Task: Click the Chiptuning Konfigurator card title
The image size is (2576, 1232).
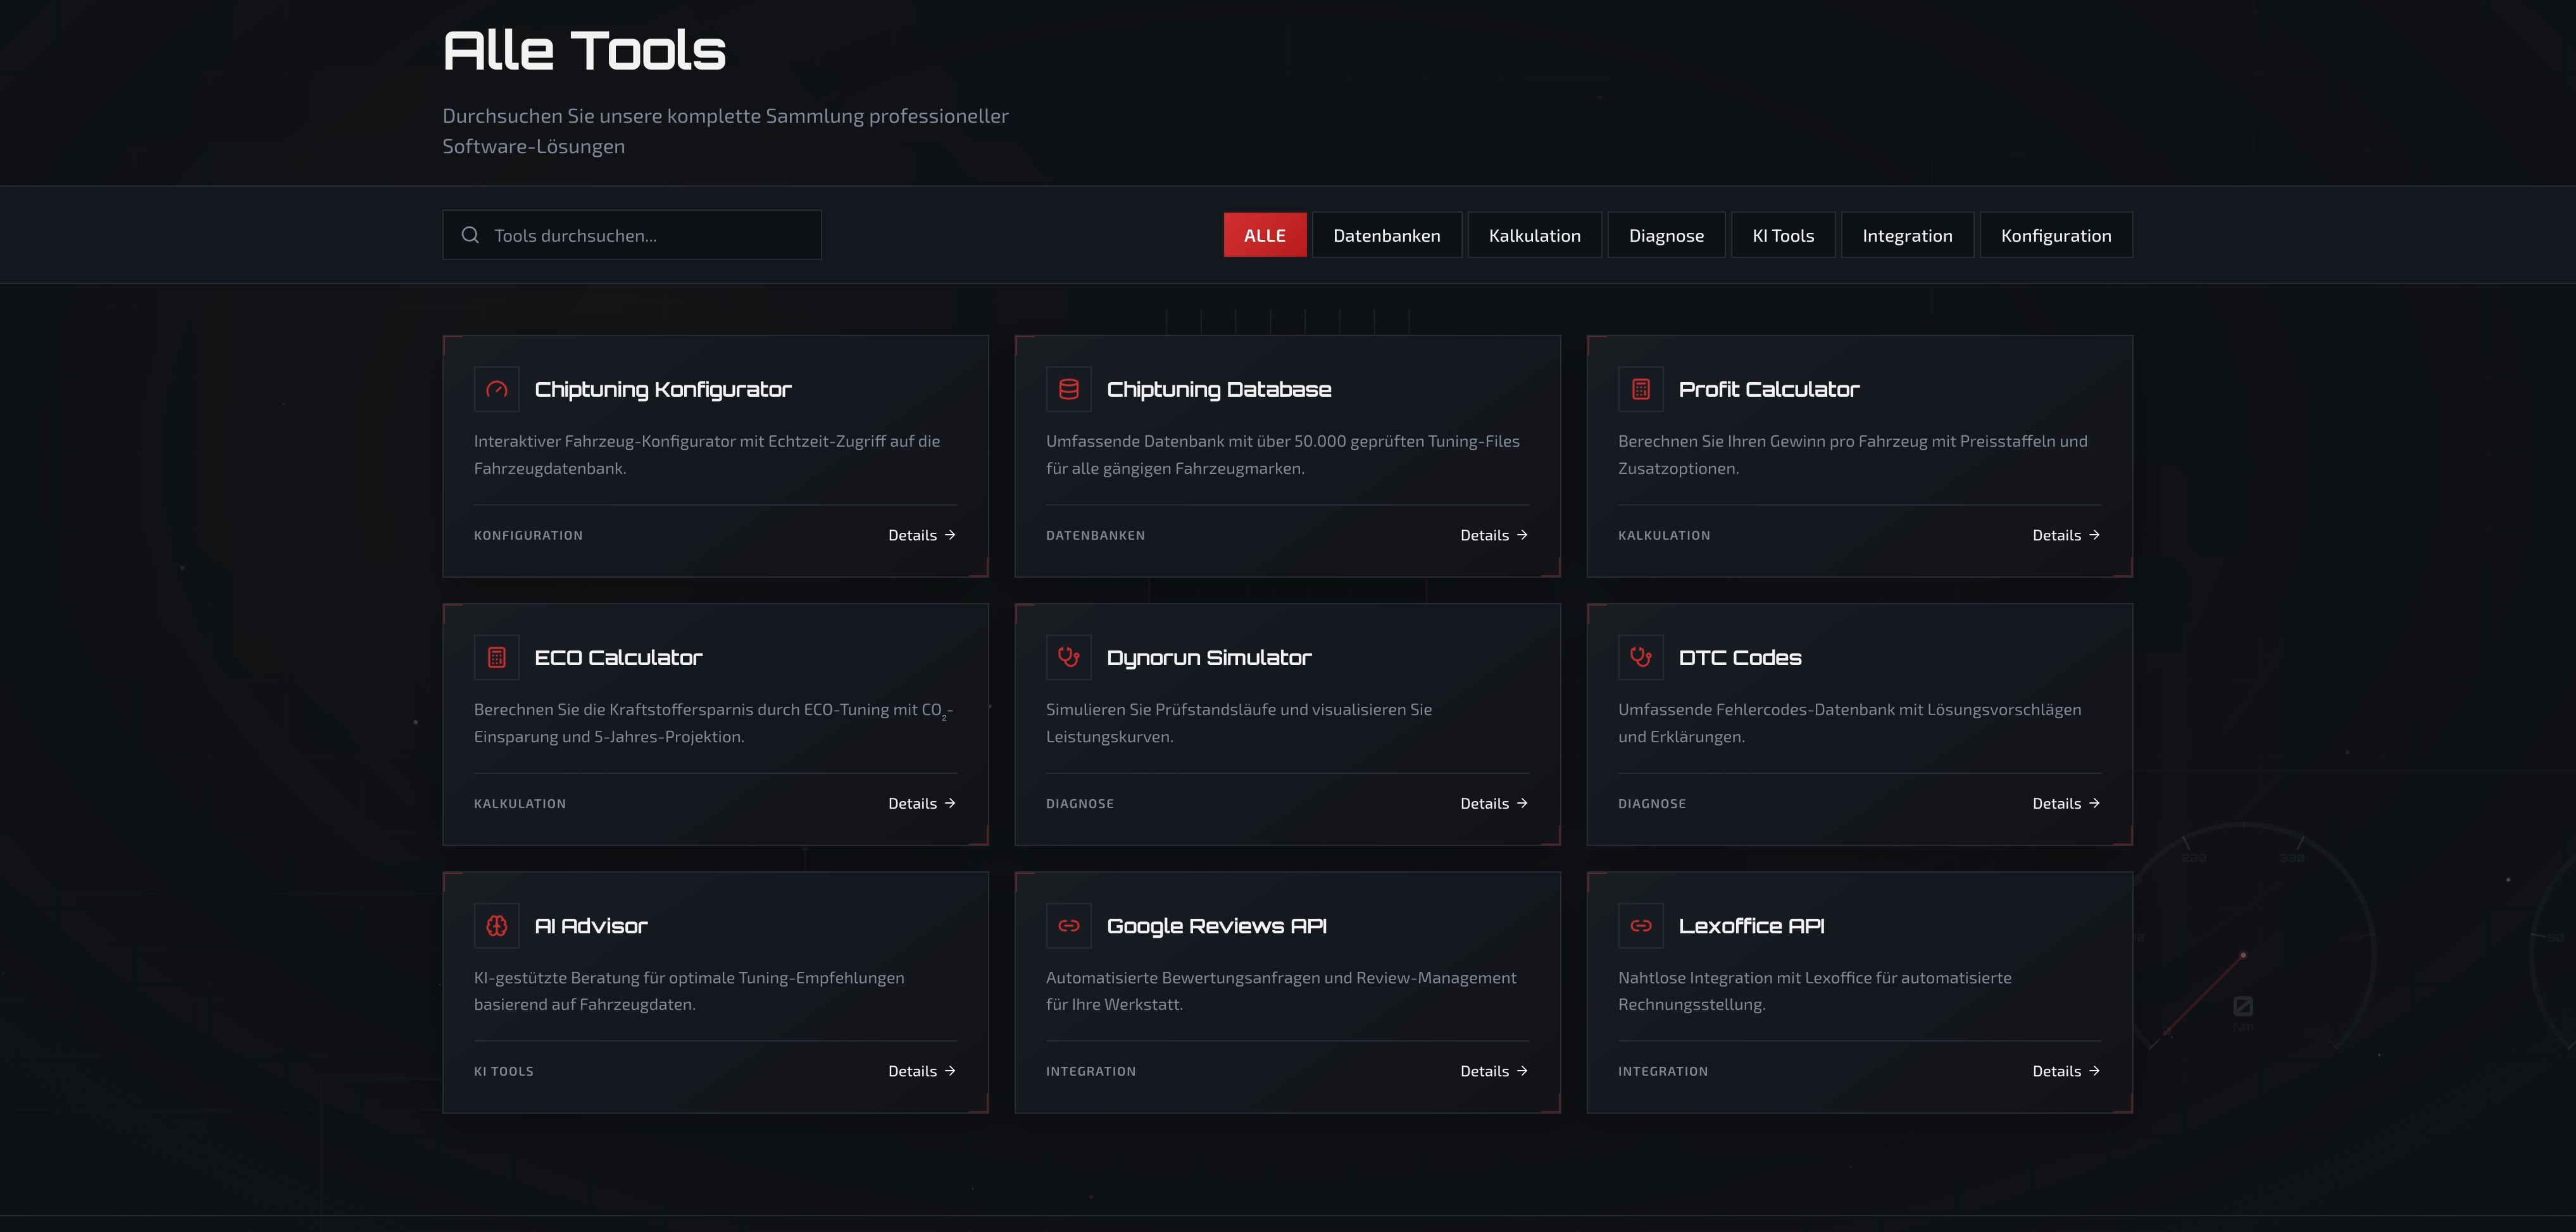Action: (x=663, y=390)
